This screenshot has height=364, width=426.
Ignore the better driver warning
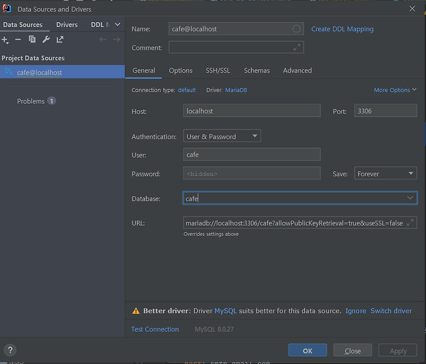pyautogui.click(x=356, y=311)
